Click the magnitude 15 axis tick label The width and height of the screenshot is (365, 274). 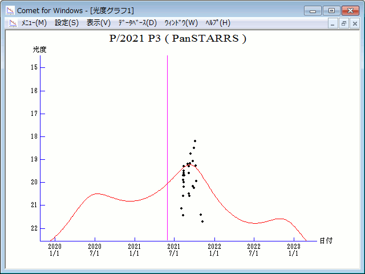pyautogui.click(x=34, y=67)
